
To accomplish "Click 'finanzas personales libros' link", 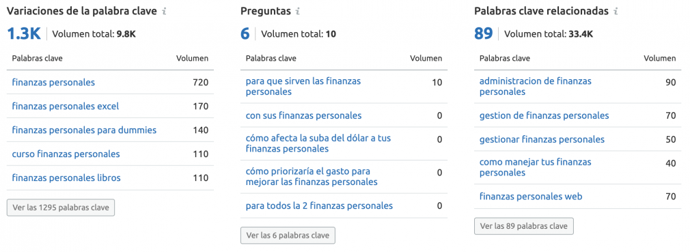I will point(66,178).
